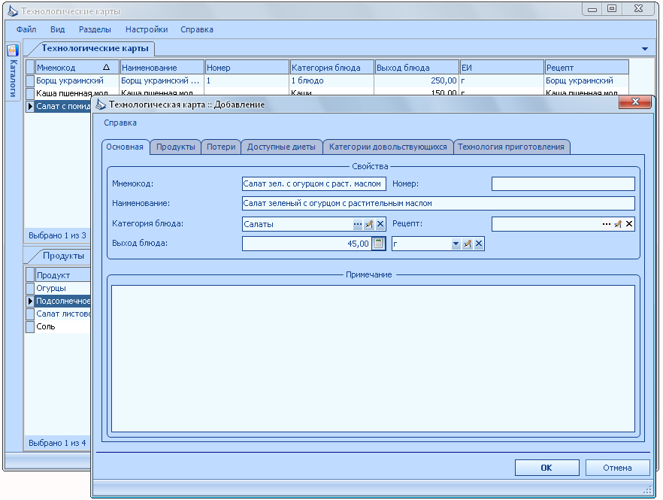This screenshot has height=500, width=663.
Task: Sort by Продукт column header
Action: 62,275
